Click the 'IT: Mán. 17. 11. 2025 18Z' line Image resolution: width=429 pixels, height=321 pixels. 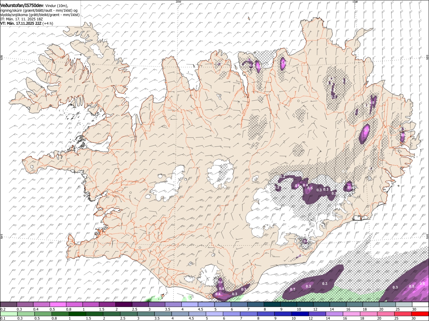22,19
